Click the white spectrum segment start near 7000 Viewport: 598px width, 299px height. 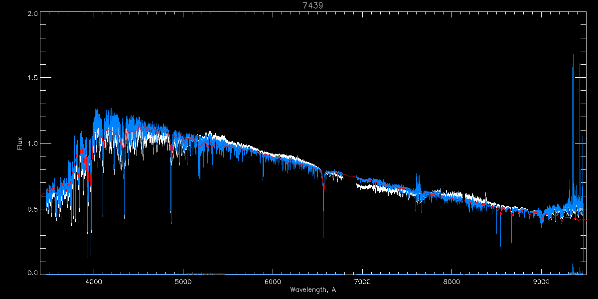358,186
